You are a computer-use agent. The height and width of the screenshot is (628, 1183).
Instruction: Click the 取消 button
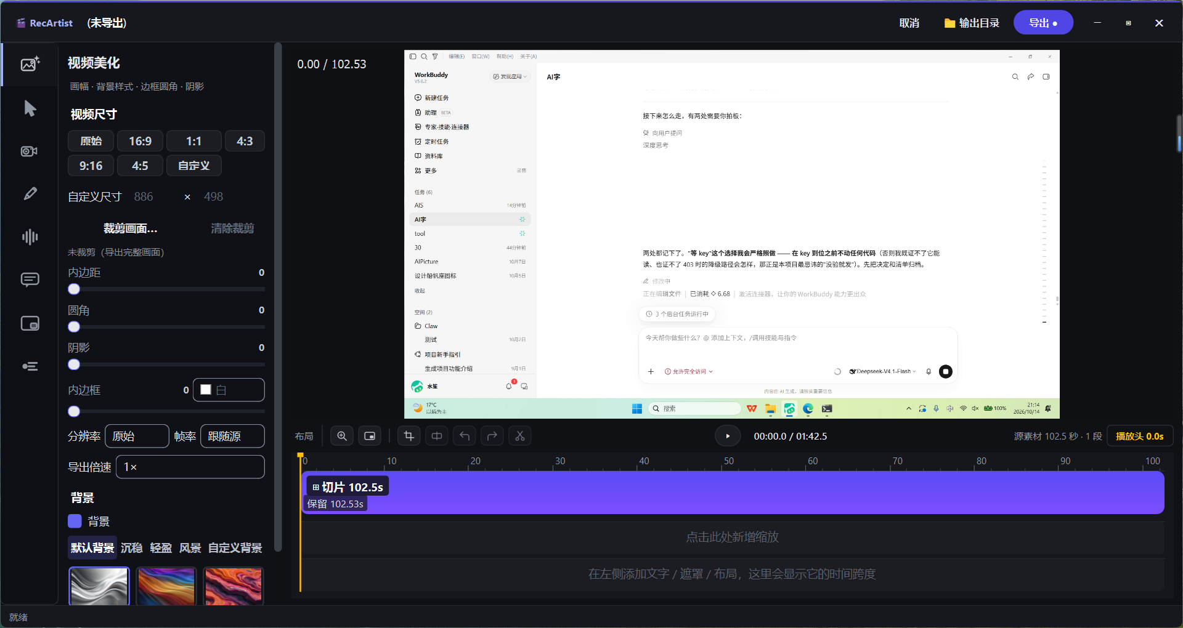pyautogui.click(x=909, y=23)
